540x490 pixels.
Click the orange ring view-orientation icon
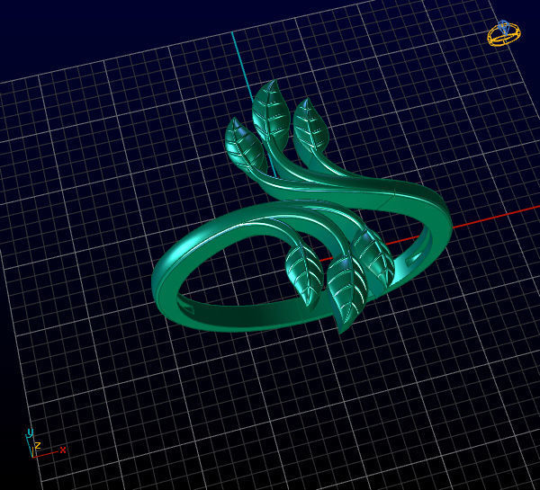point(504,33)
